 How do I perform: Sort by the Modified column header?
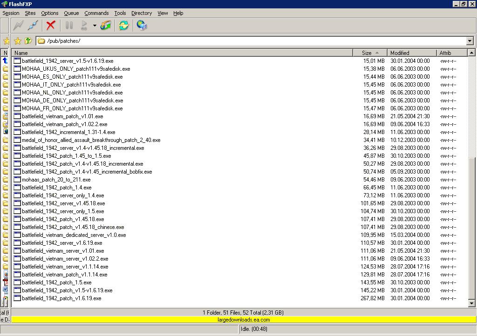pos(412,53)
